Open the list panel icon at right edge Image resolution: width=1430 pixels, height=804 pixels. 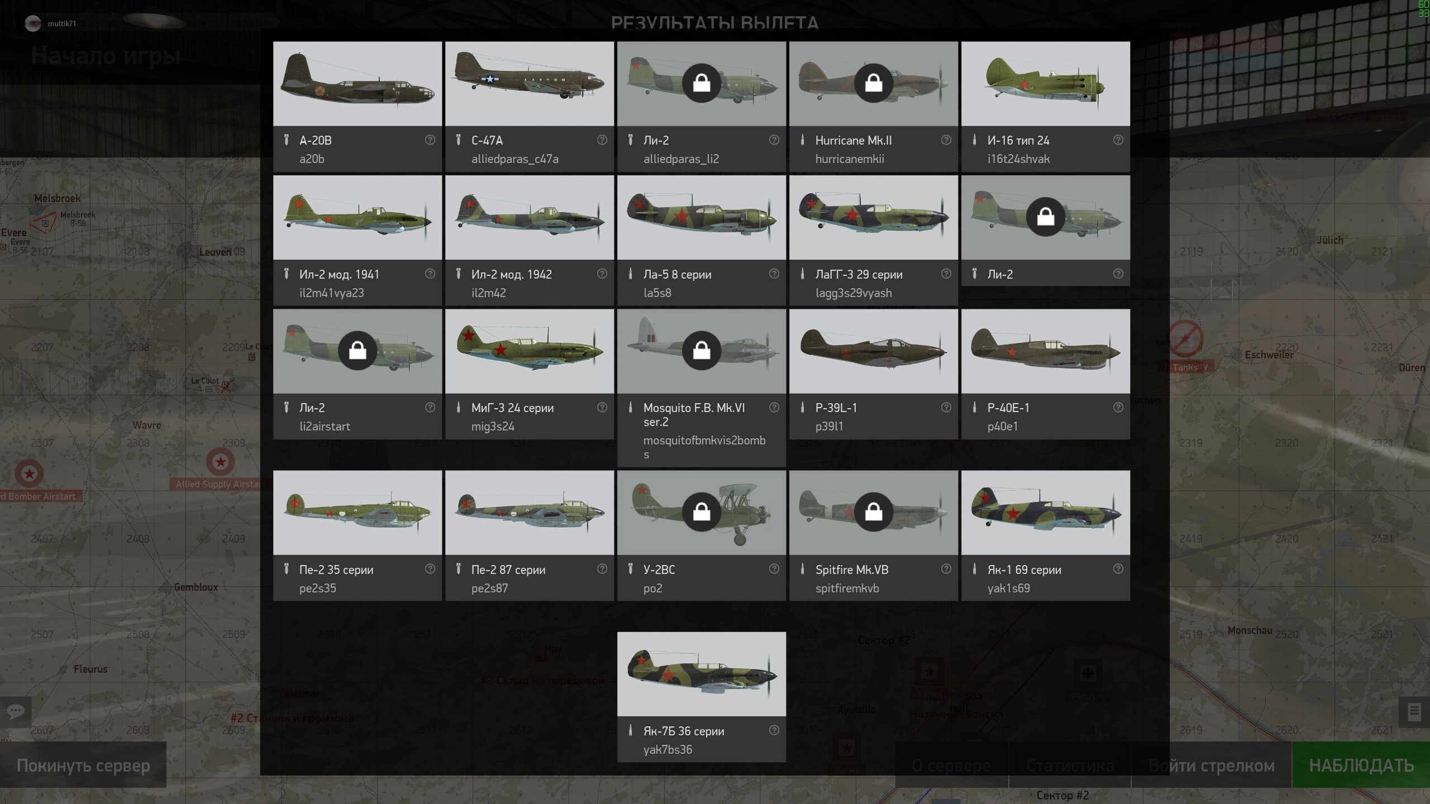[1414, 712]
